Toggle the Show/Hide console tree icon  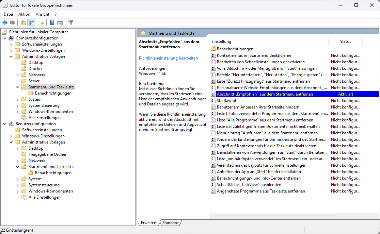pyautogui.click(x=31, y=23)
